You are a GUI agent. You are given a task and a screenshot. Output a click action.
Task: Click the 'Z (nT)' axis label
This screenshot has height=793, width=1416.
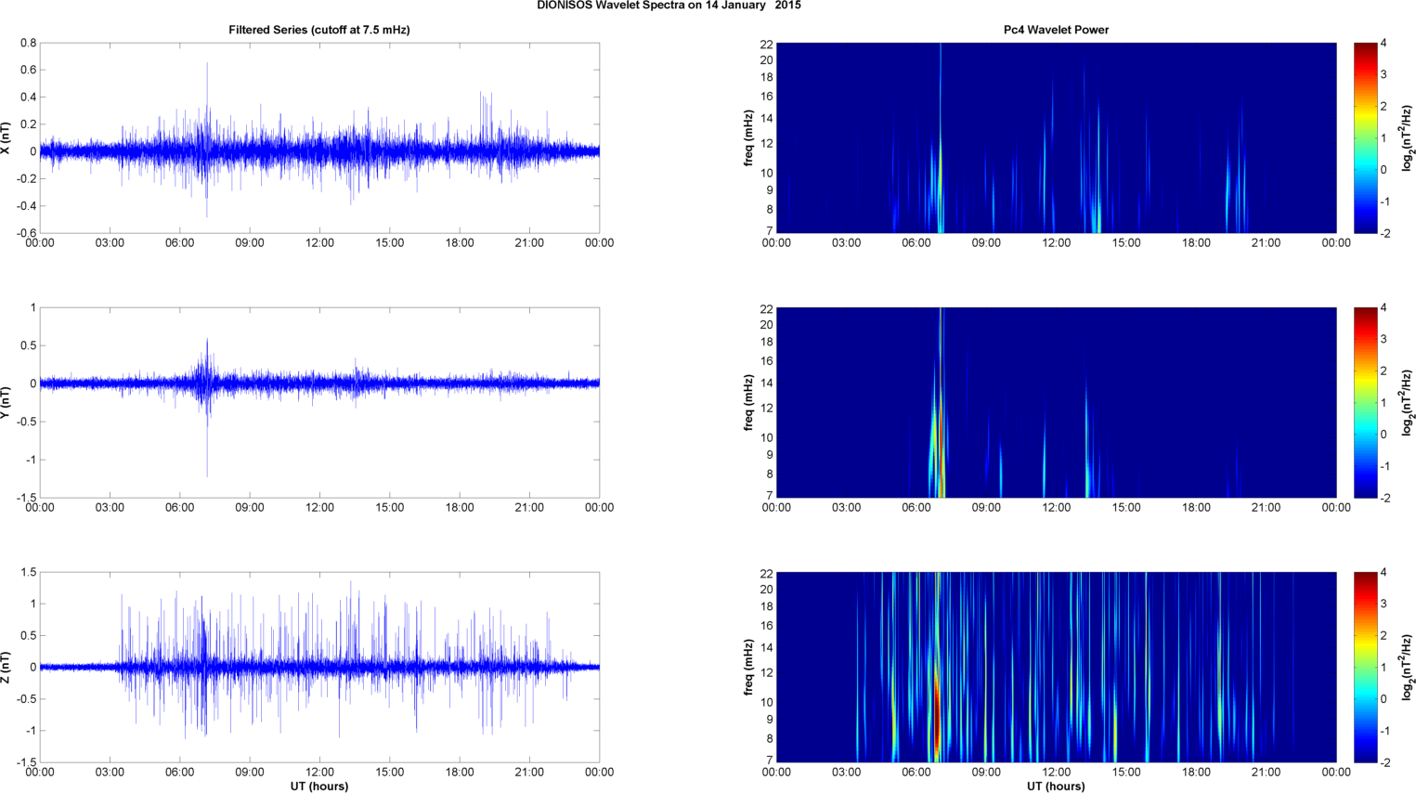tap(6, 667)
